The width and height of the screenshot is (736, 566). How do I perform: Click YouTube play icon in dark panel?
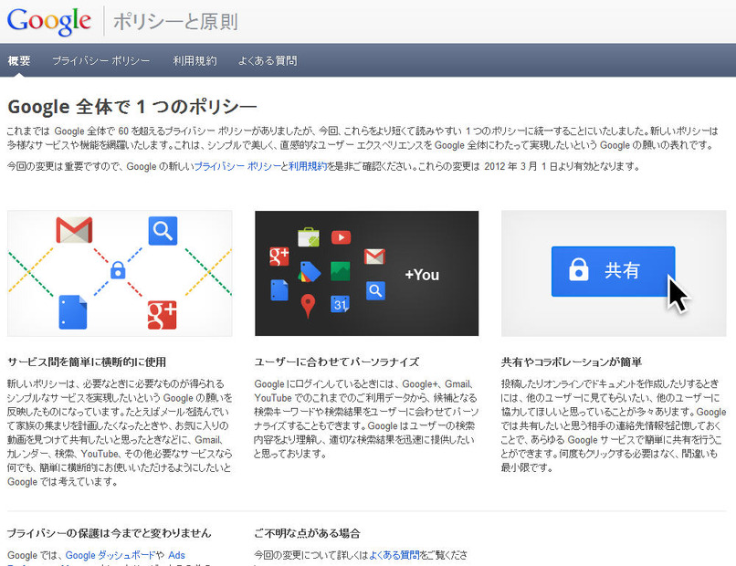tap(342, 237)
